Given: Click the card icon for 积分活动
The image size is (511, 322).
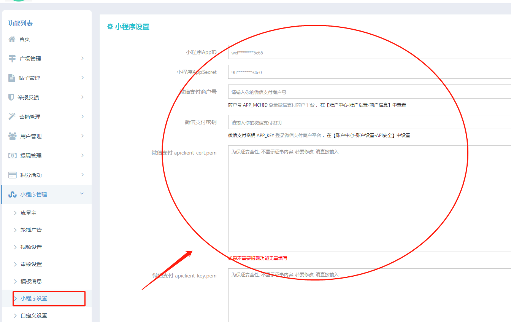Looking at the screenshot, I should point(12,175).
